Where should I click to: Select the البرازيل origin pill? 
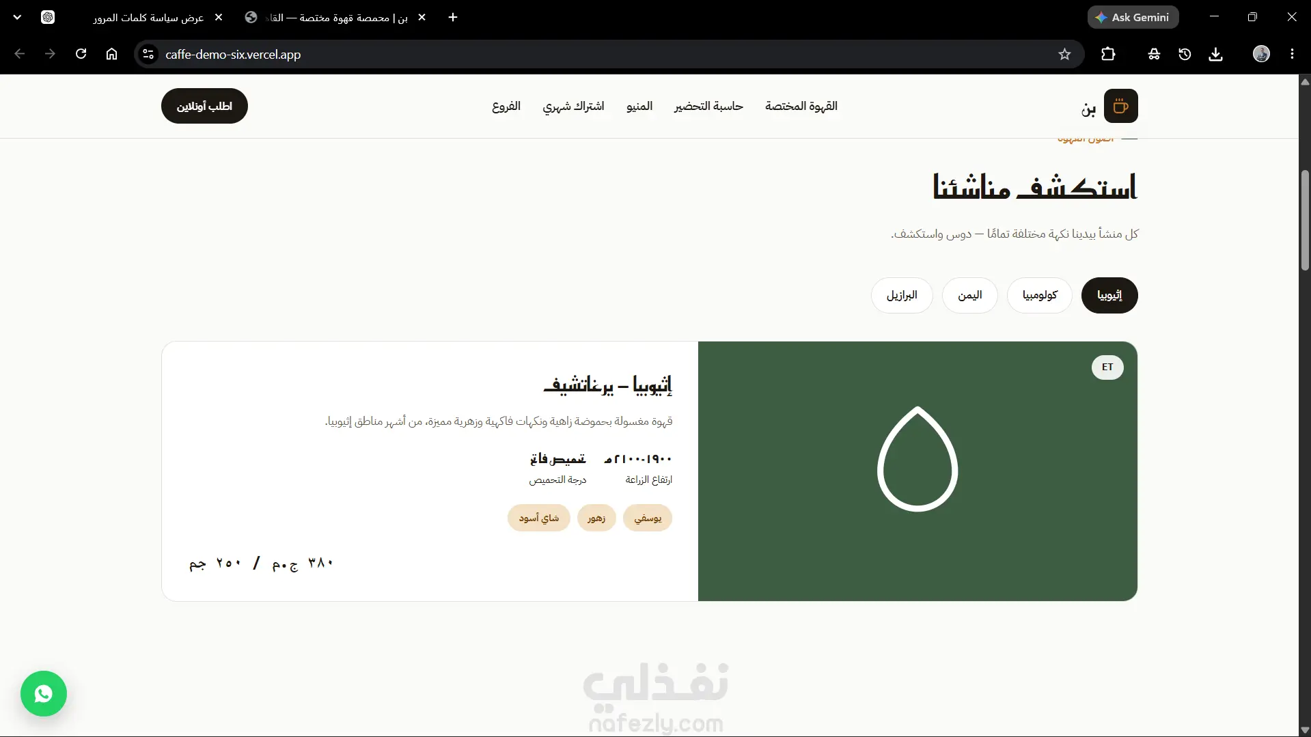coord(902,295)
